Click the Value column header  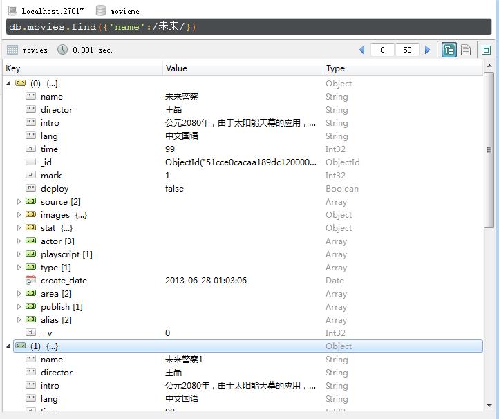[x=176, y=68]
